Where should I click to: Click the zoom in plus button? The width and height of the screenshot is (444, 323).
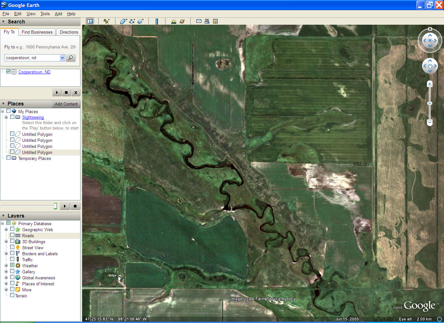[430, 84]
